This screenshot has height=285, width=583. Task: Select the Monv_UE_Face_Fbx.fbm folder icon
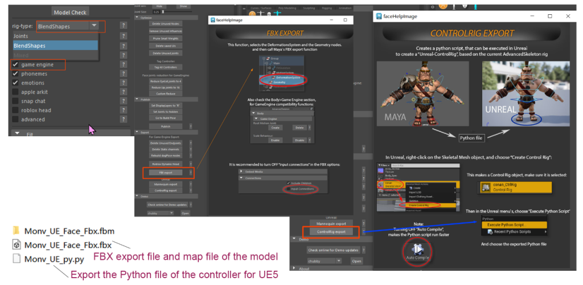16,231
